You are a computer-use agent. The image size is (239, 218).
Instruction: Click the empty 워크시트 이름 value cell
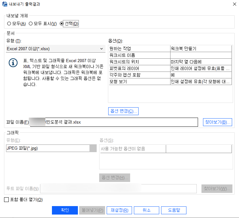click(201, 55)
